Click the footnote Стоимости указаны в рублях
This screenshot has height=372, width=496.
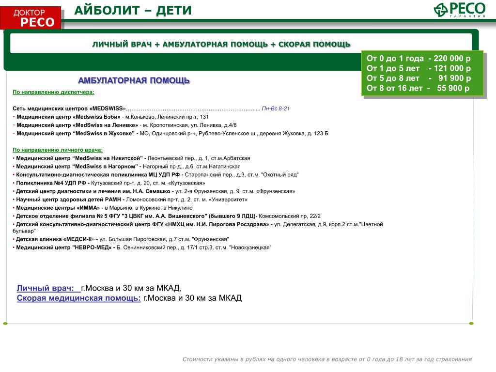(x=327, y=359)
